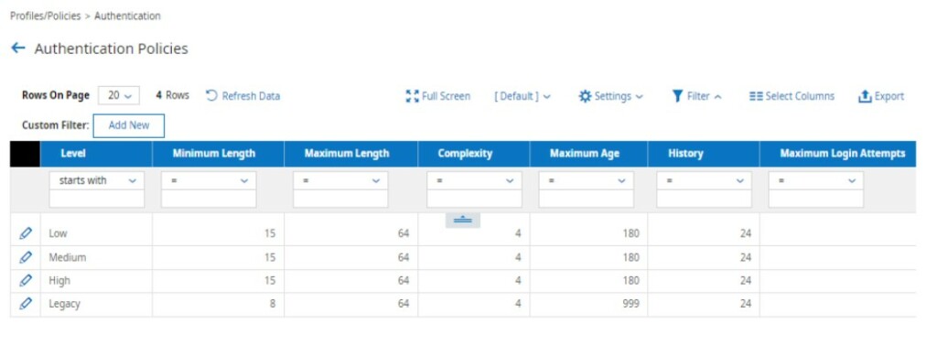Add New custom filter
Screen dimensions: 937x356
[128, 125]
